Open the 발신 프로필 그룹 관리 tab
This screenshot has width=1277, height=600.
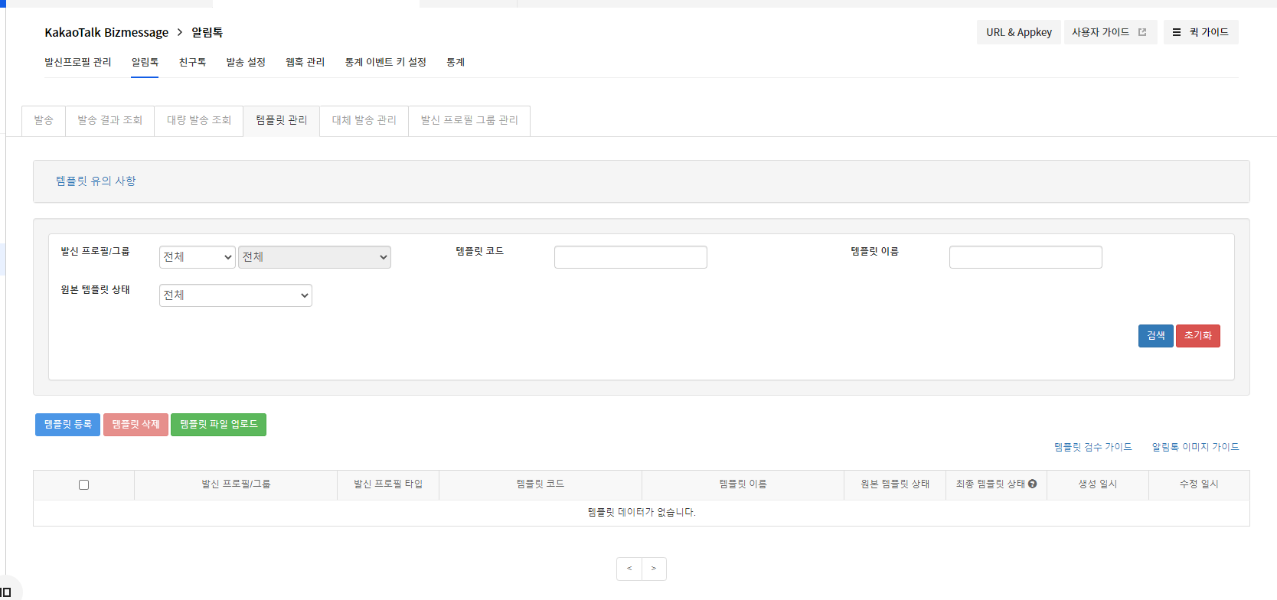coord(469,121)
